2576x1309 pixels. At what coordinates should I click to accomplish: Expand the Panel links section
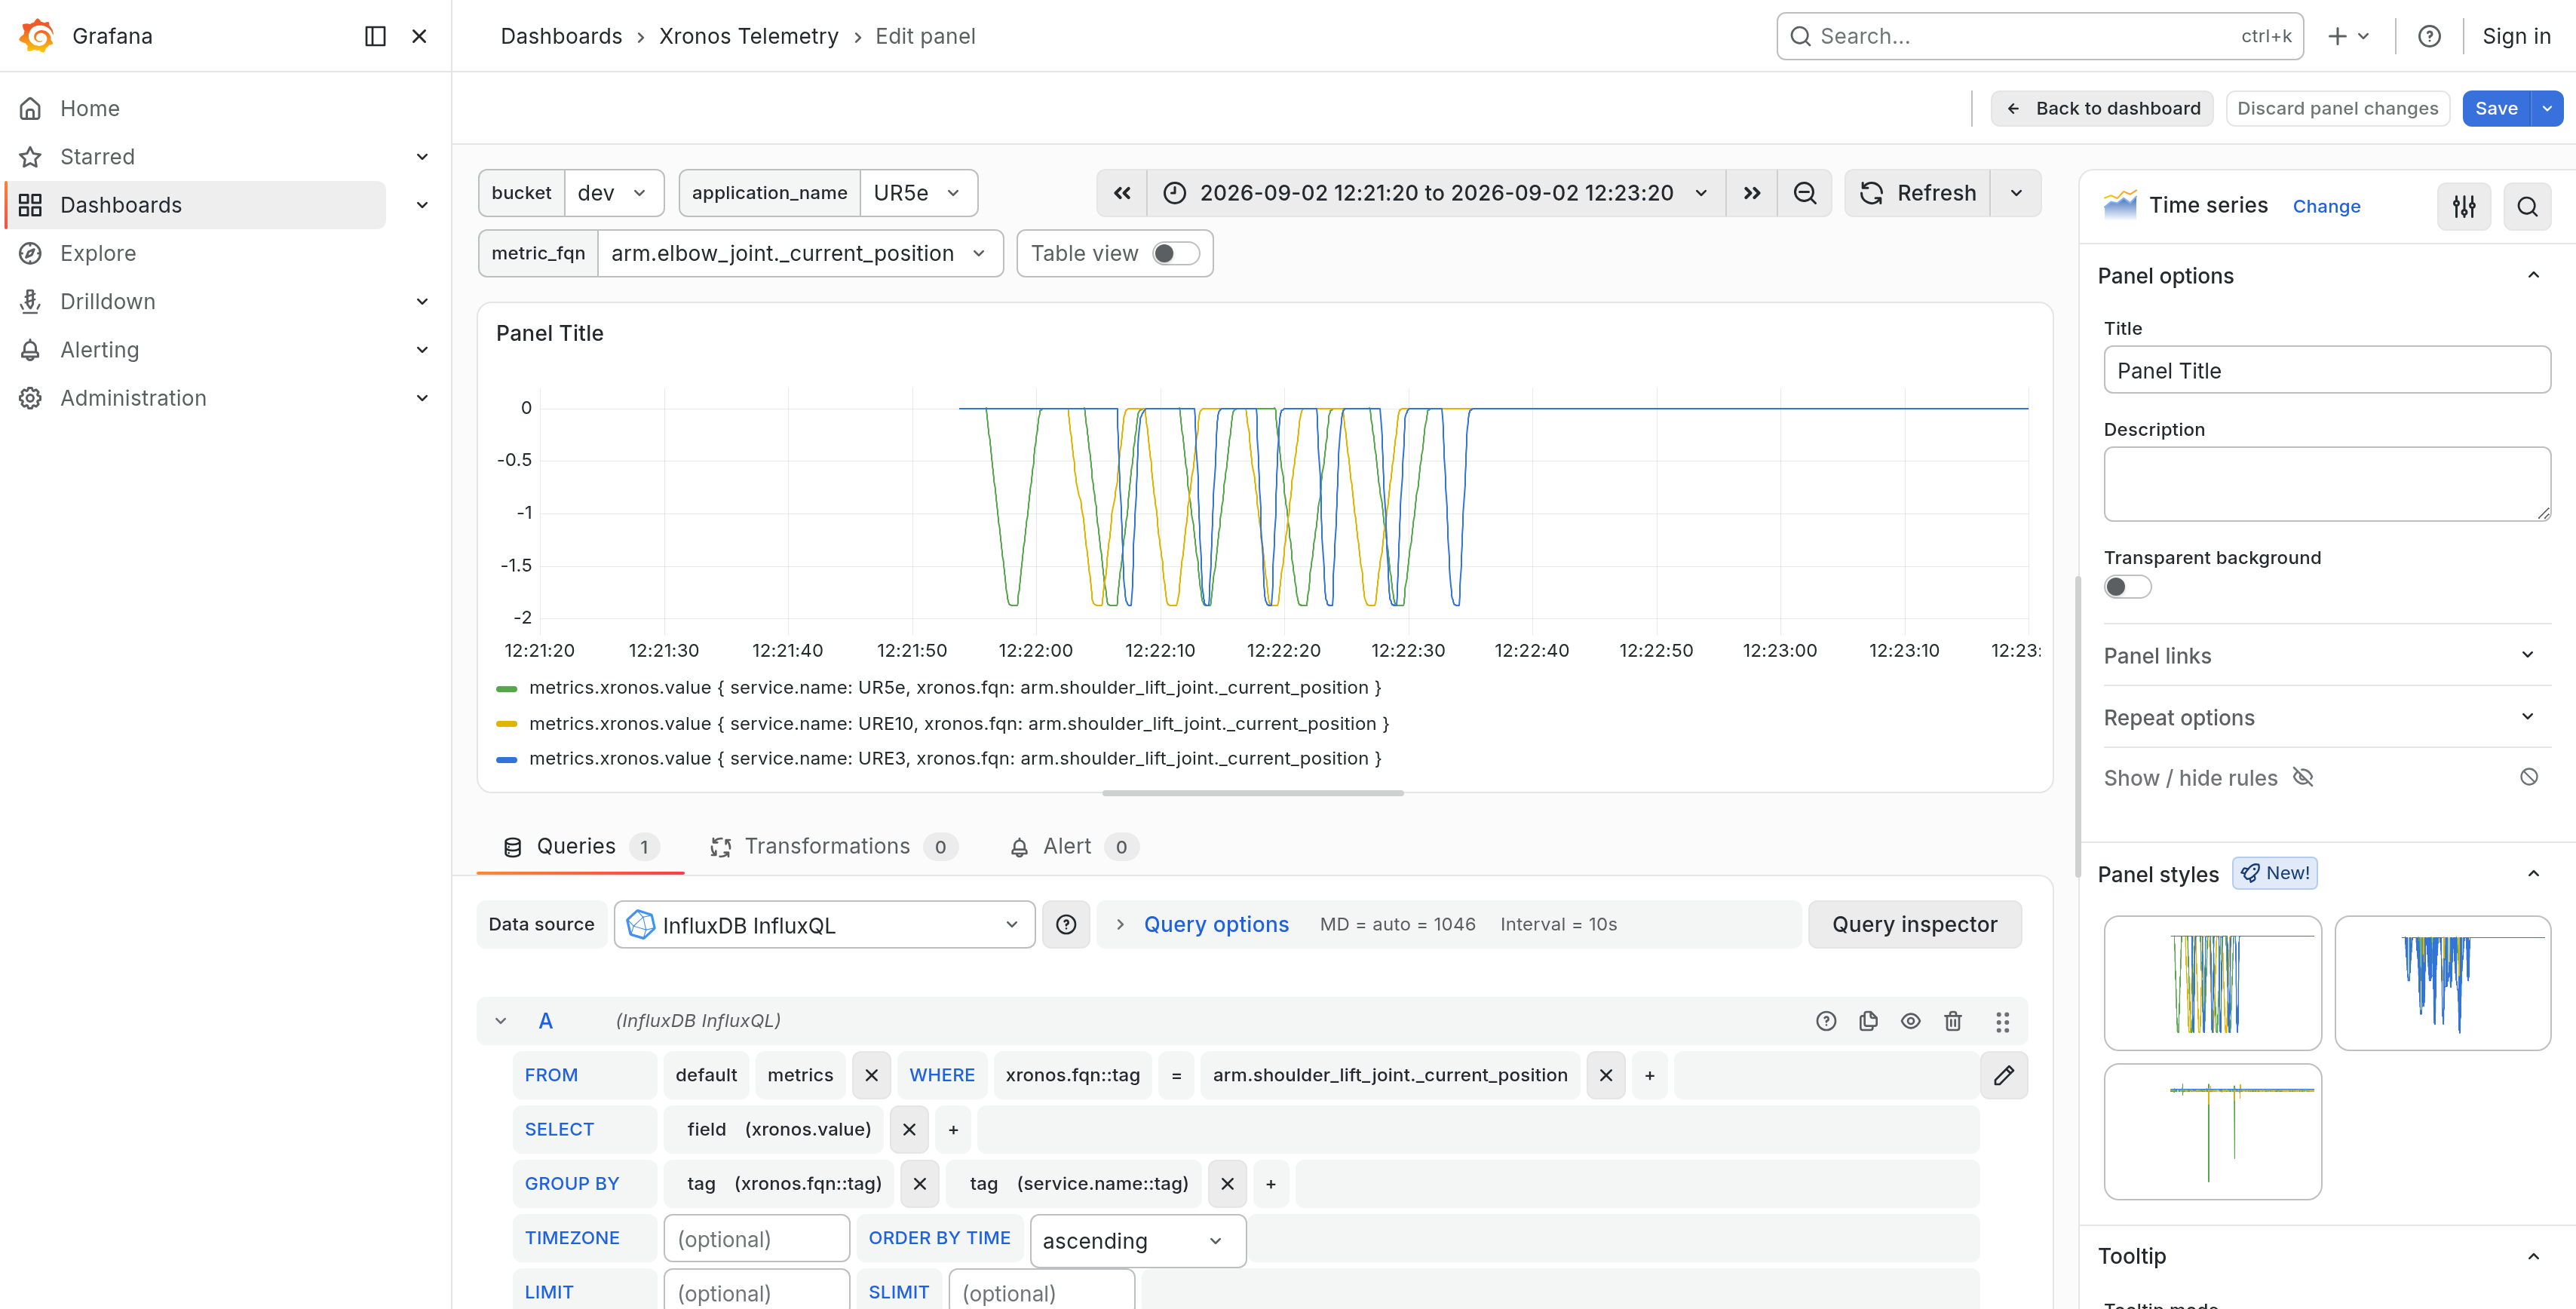2326,655
